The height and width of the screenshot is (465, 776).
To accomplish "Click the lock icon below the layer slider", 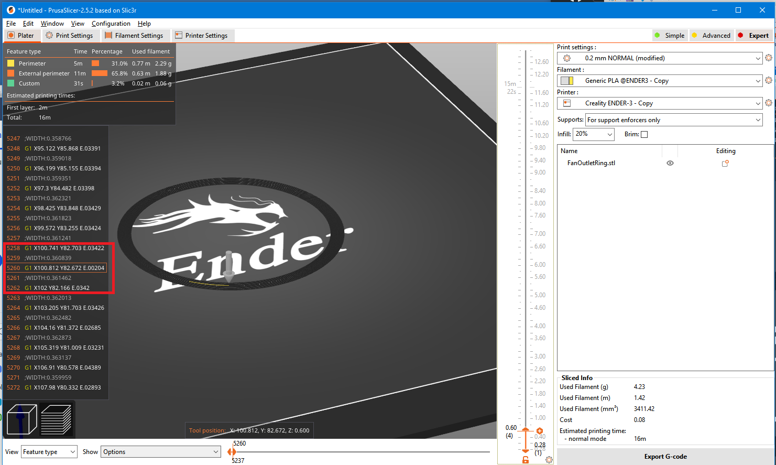I will (526, 459).
